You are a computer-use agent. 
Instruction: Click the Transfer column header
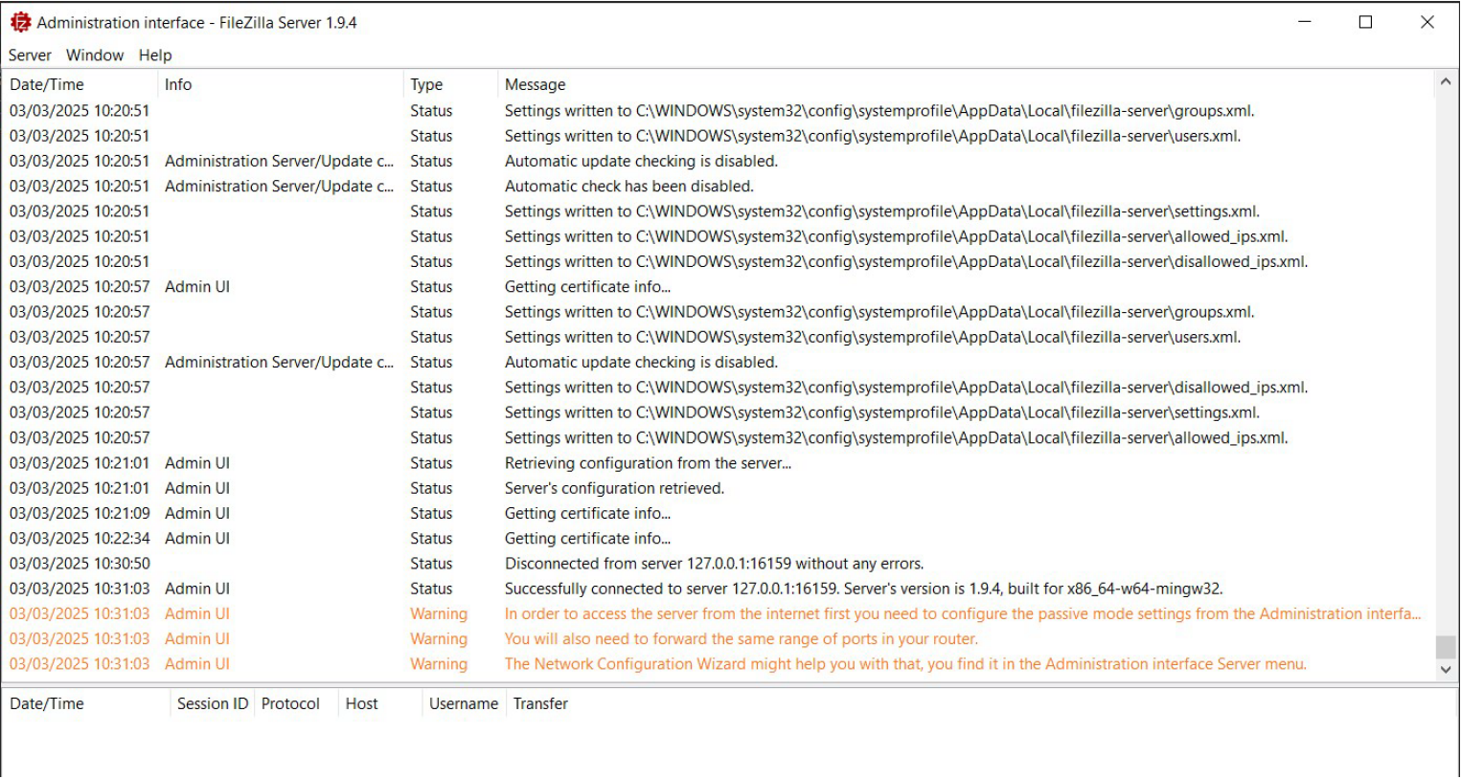pos(540,703)
